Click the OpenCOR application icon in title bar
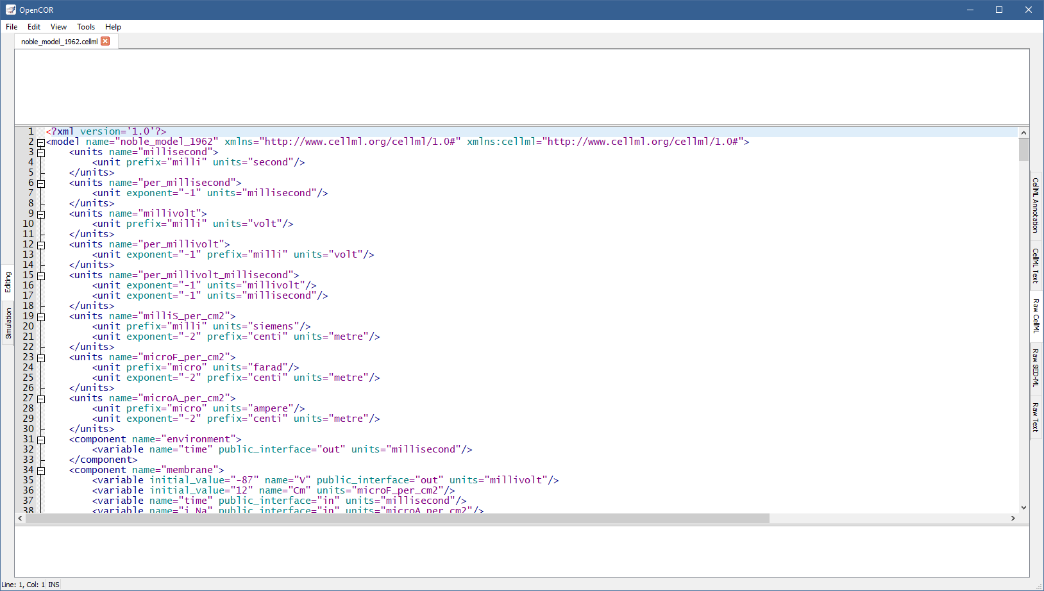Image resolution: width=1044 pixels, height=591 pixels. tap(10, 10)
